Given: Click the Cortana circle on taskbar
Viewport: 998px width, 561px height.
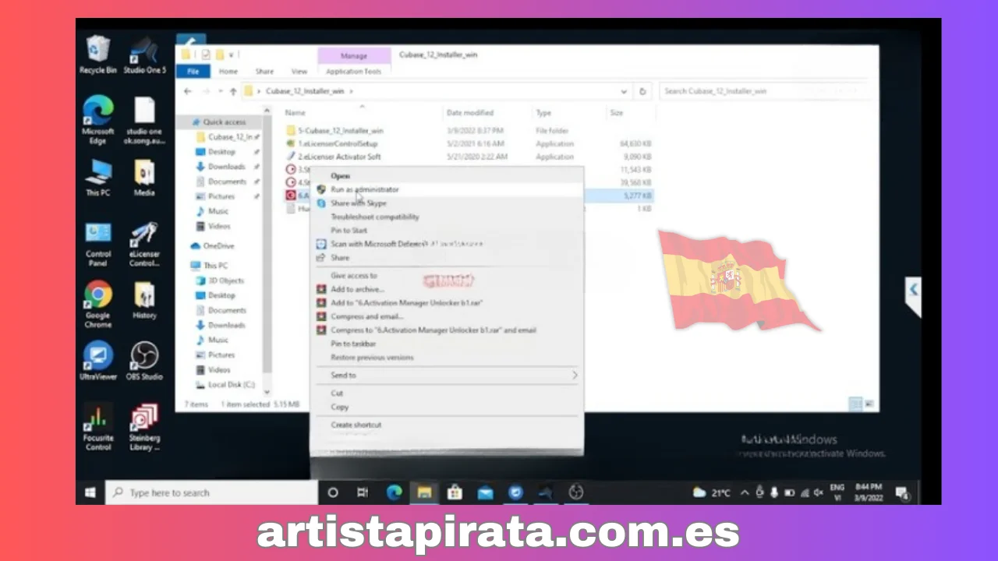Looking at the screenshot, I should [333, 492].
